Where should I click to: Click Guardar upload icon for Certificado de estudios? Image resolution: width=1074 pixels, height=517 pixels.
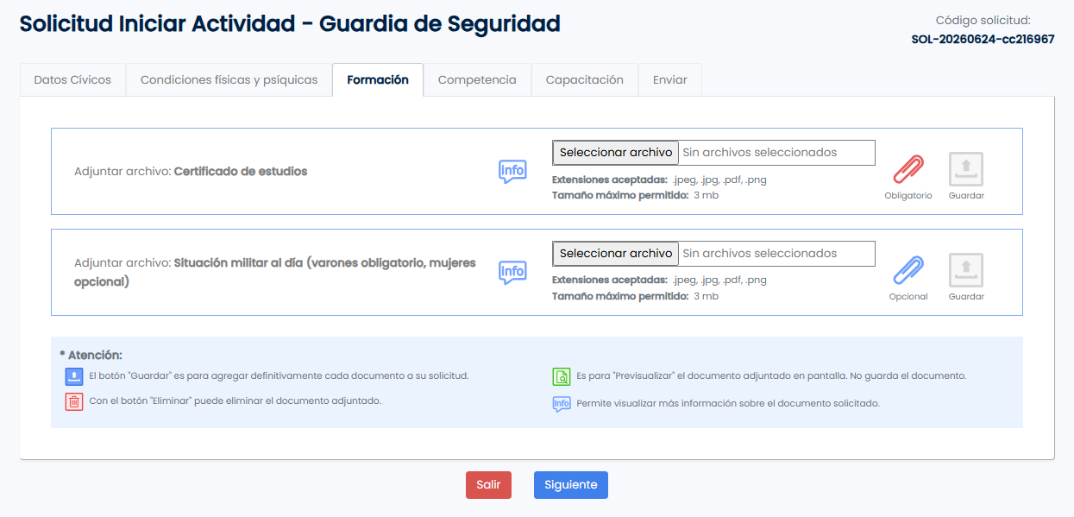pos(966,169)
